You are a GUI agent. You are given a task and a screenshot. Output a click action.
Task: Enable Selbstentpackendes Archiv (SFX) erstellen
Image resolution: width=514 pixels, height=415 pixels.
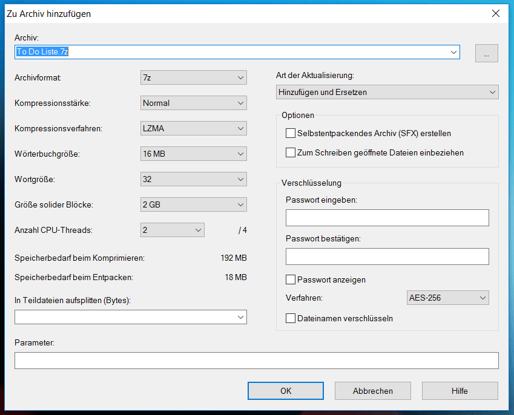[x=291, y=133]
